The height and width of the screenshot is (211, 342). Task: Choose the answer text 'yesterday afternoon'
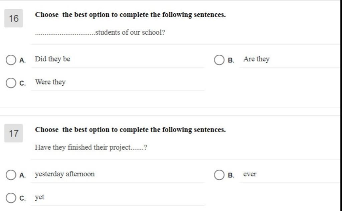coord(65,174)
